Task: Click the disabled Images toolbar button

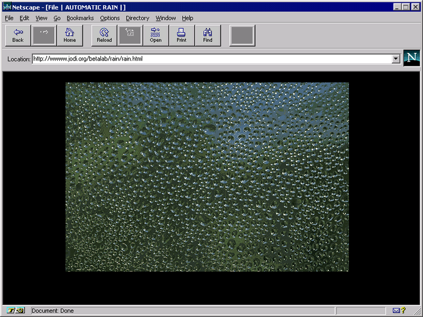Action: pos(130,36)
